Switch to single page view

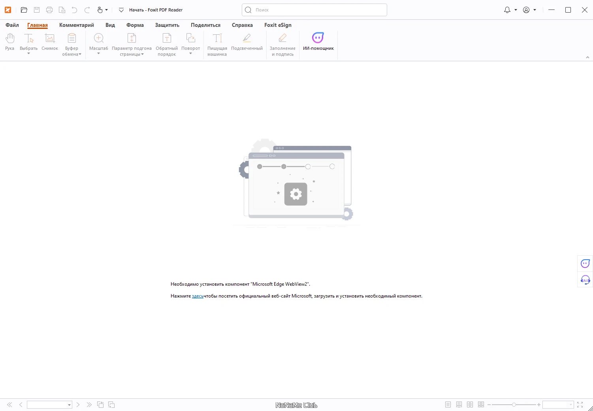(x=448, y=405)
